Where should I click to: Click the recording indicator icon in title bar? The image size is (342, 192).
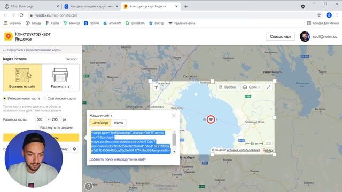pos(303,6)
